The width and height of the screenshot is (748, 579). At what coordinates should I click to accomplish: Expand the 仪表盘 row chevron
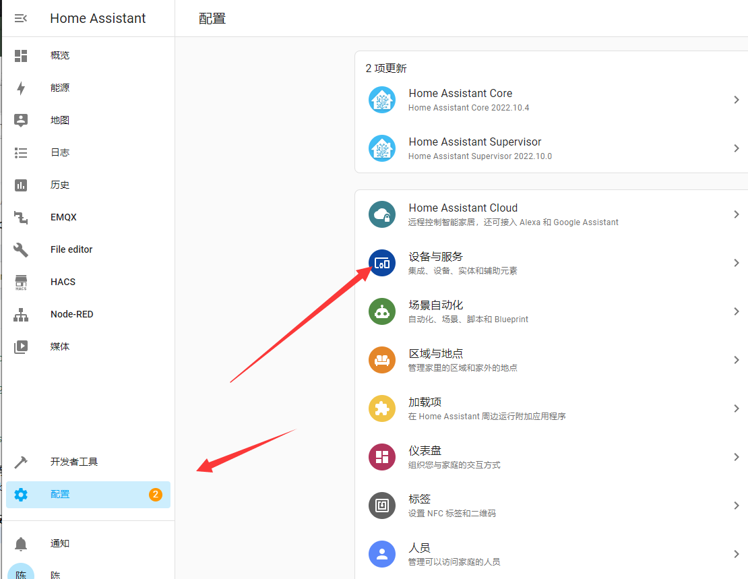pos(737,457)
